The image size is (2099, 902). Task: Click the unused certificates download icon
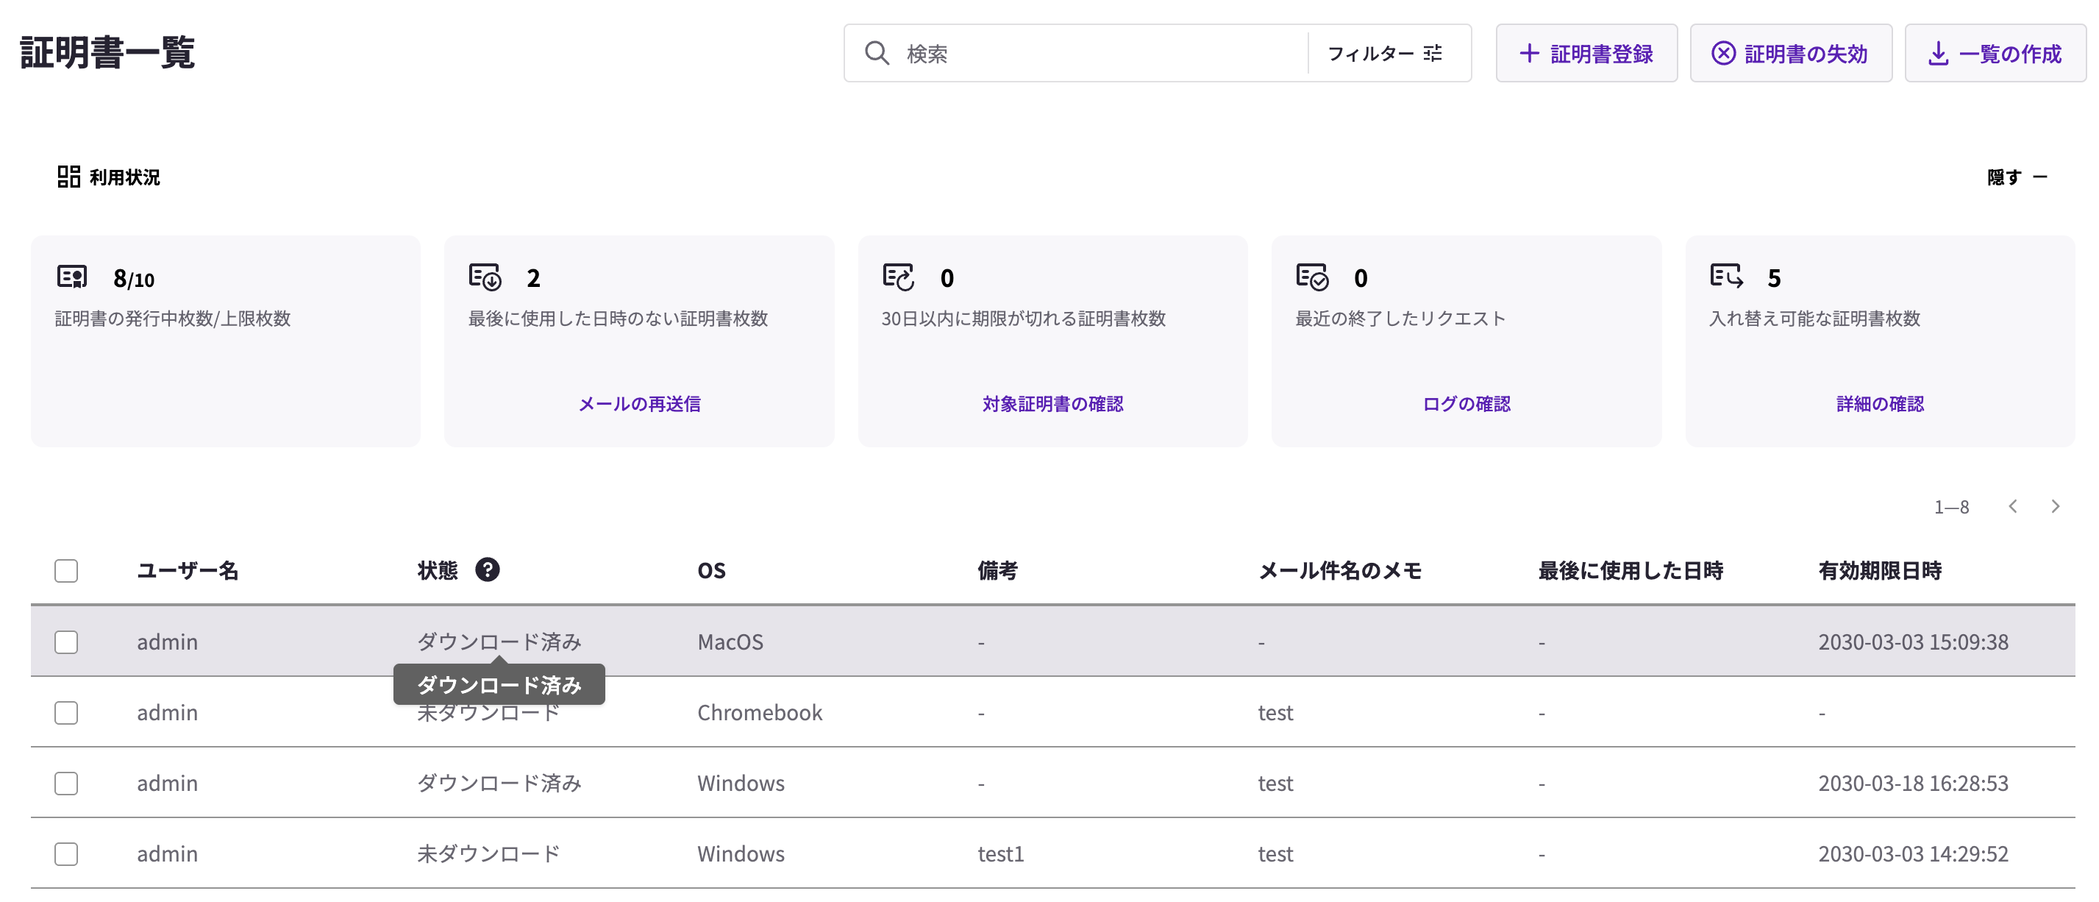[x=485, y=277]
